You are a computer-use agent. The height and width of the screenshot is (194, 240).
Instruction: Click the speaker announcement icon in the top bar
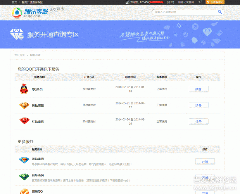[x=200, y=2]
